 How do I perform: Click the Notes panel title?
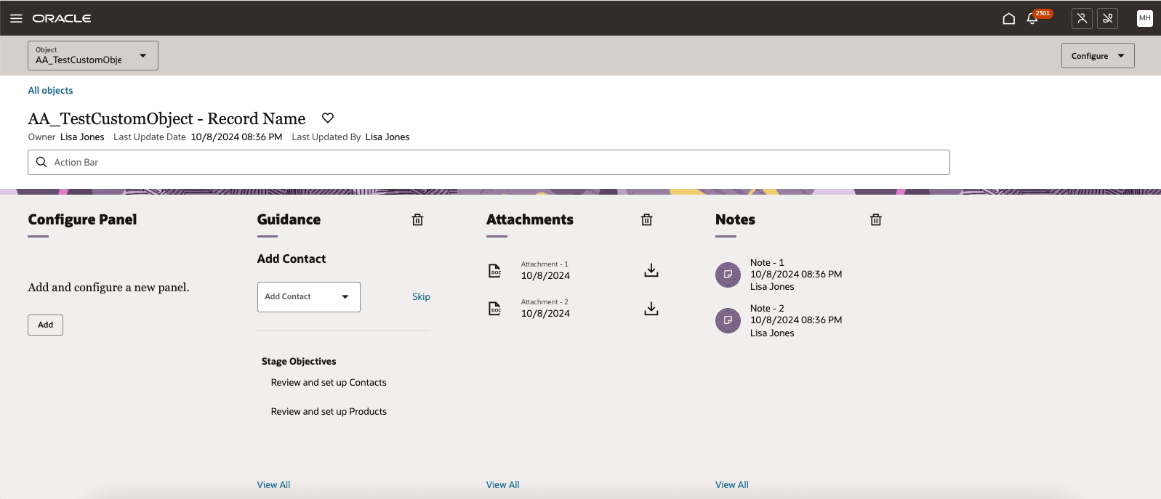coord(735,219)
